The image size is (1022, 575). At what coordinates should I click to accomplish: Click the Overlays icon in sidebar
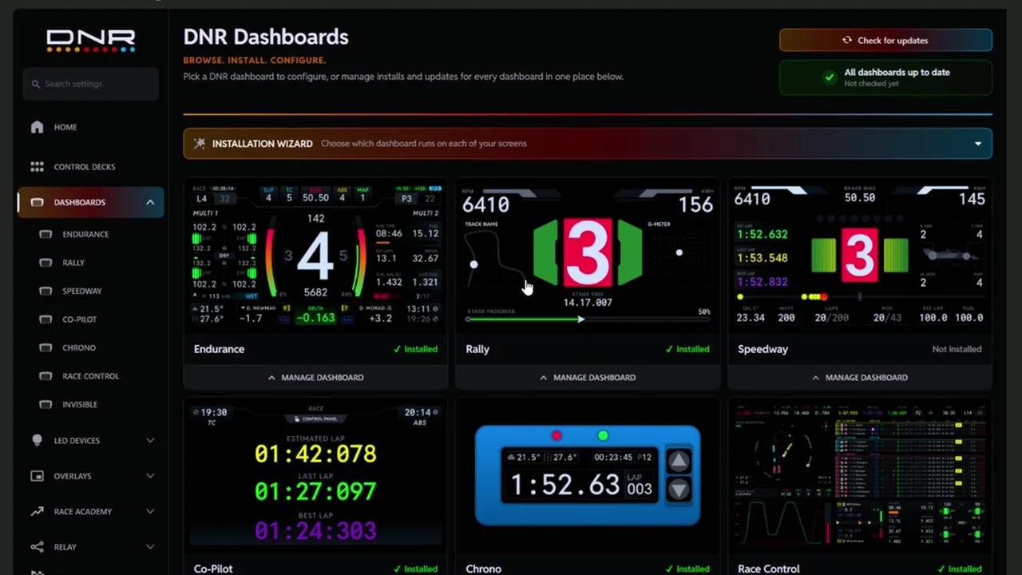[x=37, y=476]
